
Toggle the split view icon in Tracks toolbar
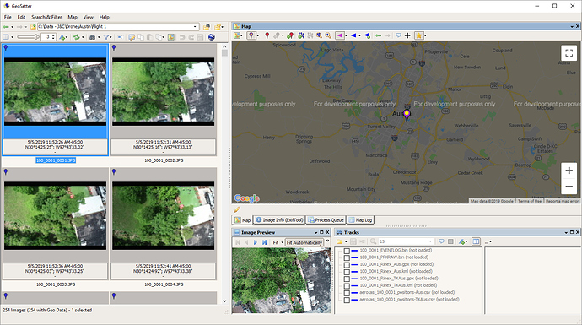pos(476,241)
